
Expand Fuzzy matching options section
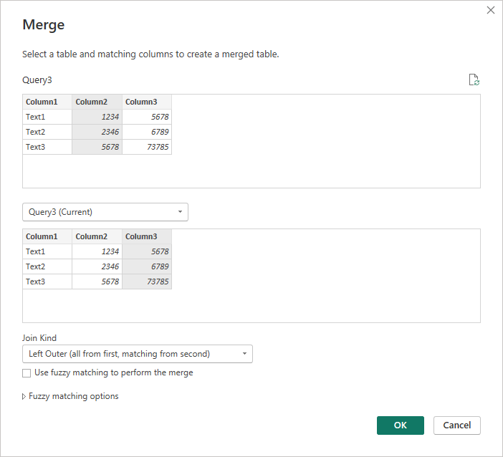click(x=70, y=396)
